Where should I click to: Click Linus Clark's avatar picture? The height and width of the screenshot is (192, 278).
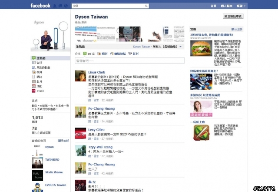80,76
